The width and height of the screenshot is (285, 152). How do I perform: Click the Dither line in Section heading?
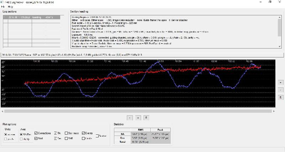click(129, 20)
